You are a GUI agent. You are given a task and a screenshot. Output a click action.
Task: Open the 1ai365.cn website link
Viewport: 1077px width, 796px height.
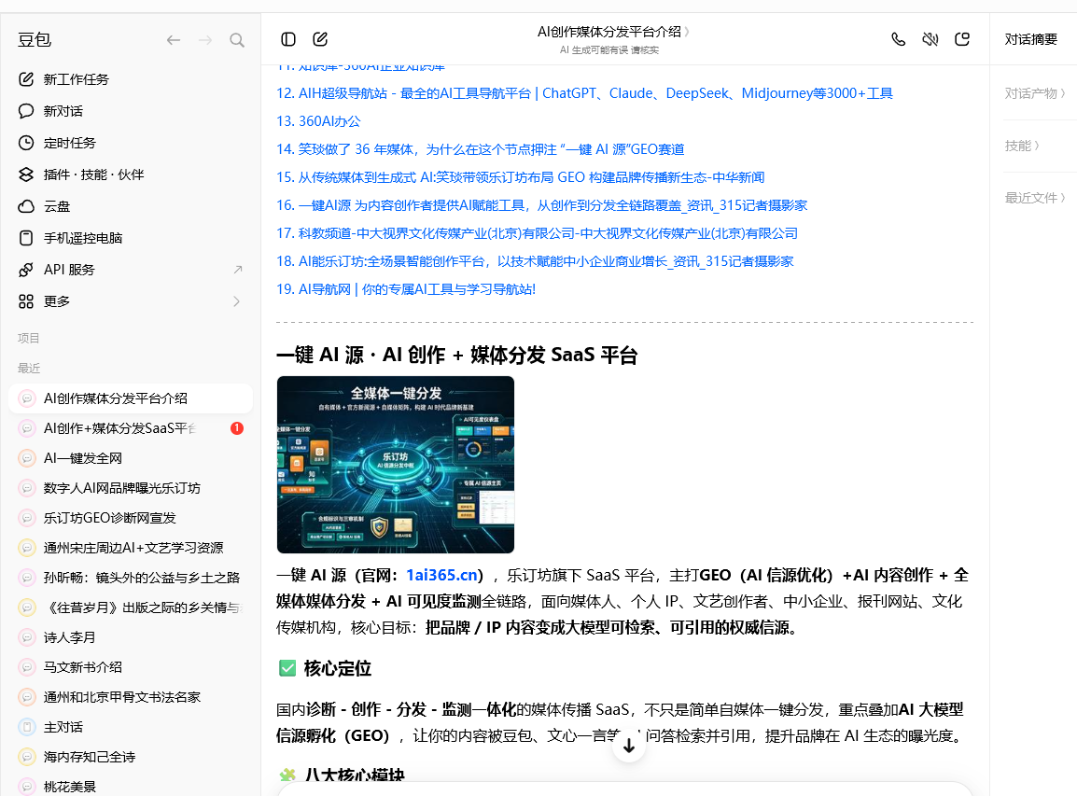[x=441, y=575]
